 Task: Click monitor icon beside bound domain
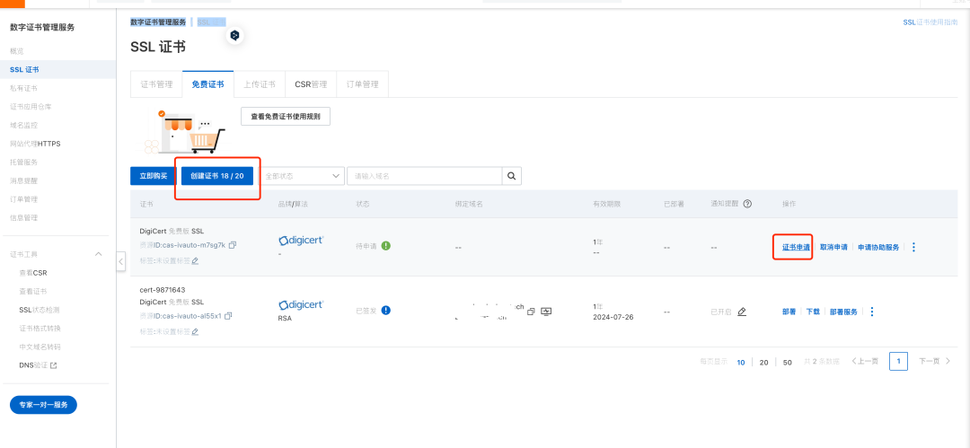click(x=546, y=312)
